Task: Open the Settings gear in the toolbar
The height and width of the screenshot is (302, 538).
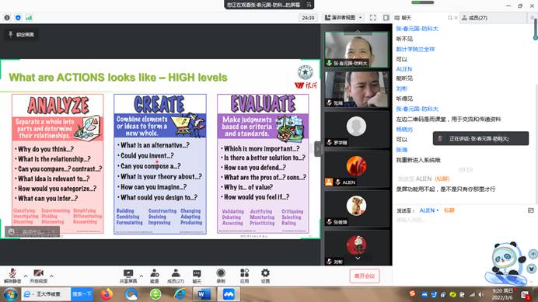Action: pos(265,276)
